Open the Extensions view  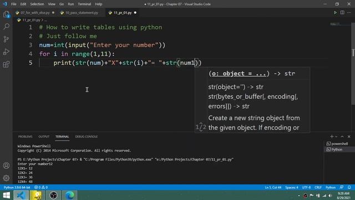[x=6, y=64]
